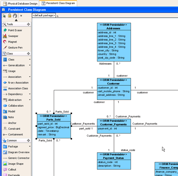Click the cell_mobile_phone : String attribute
This screenshot has height=176, width=178.
[114, 91]
